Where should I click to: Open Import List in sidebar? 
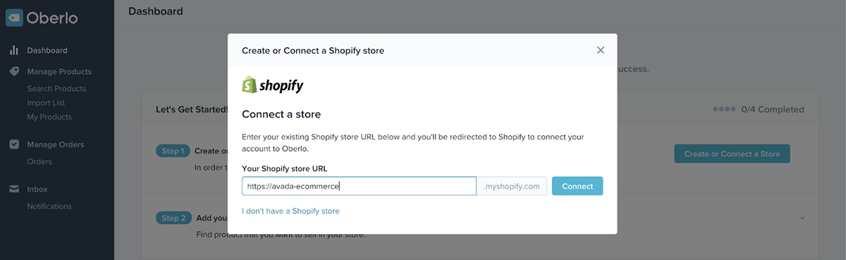pos(46,103)
